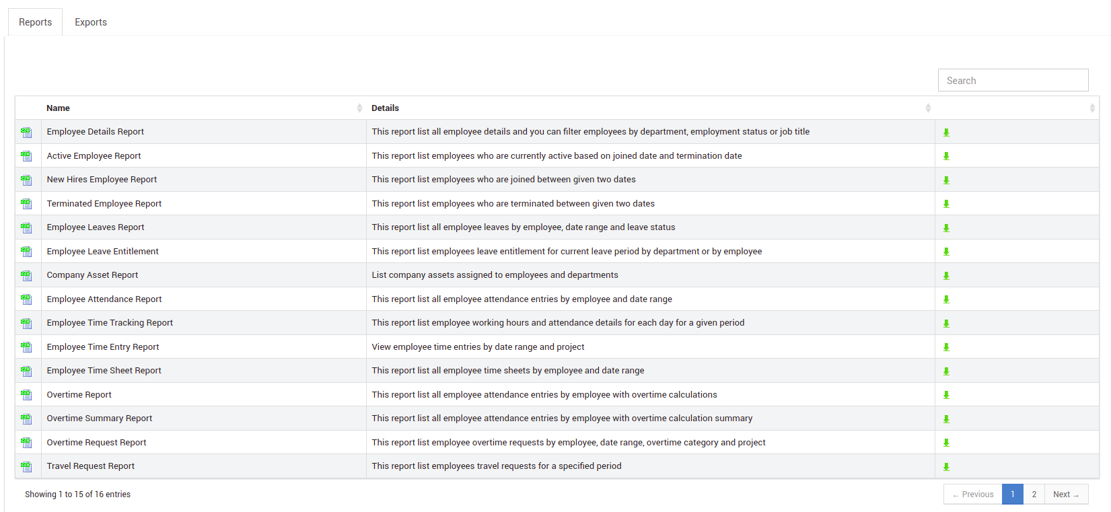This screenshot has height=512, width=1111.
Task: Open the Exports tab
Action: tap(91, 22)
